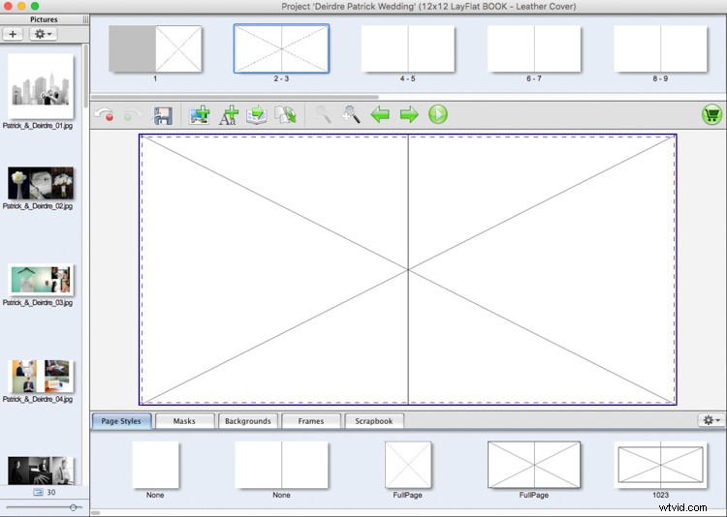Open the Pictures panel gear dropdown
Viewport: 727px width, 517px height.
tap(44, 34)
